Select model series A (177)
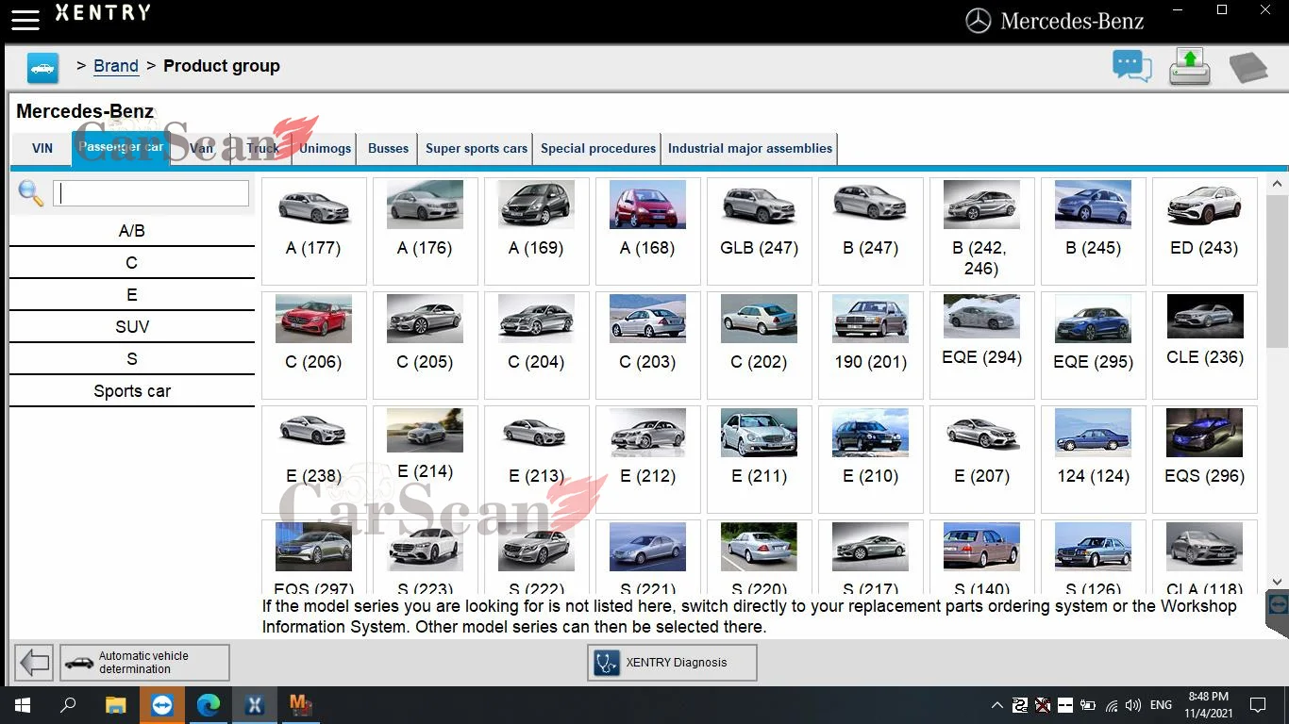1289x724 pixels. (x=314, y=231)
